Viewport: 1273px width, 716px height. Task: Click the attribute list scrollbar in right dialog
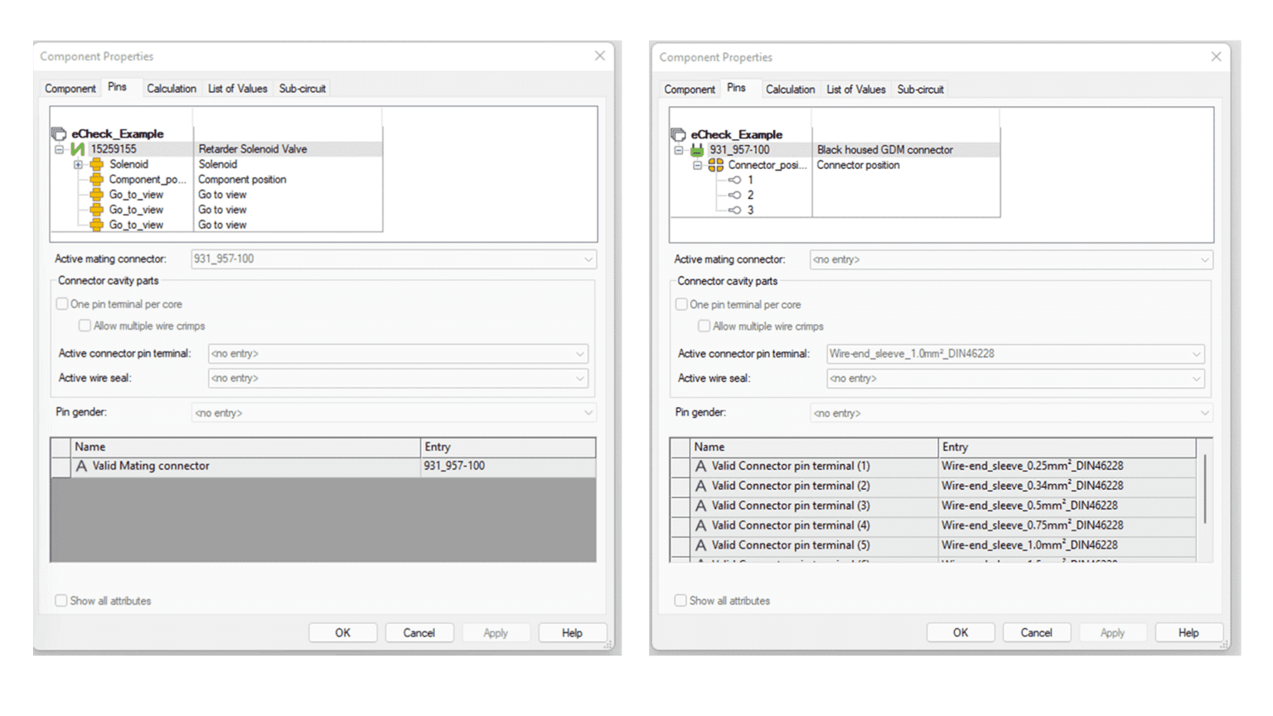(x=1204, y=489)
